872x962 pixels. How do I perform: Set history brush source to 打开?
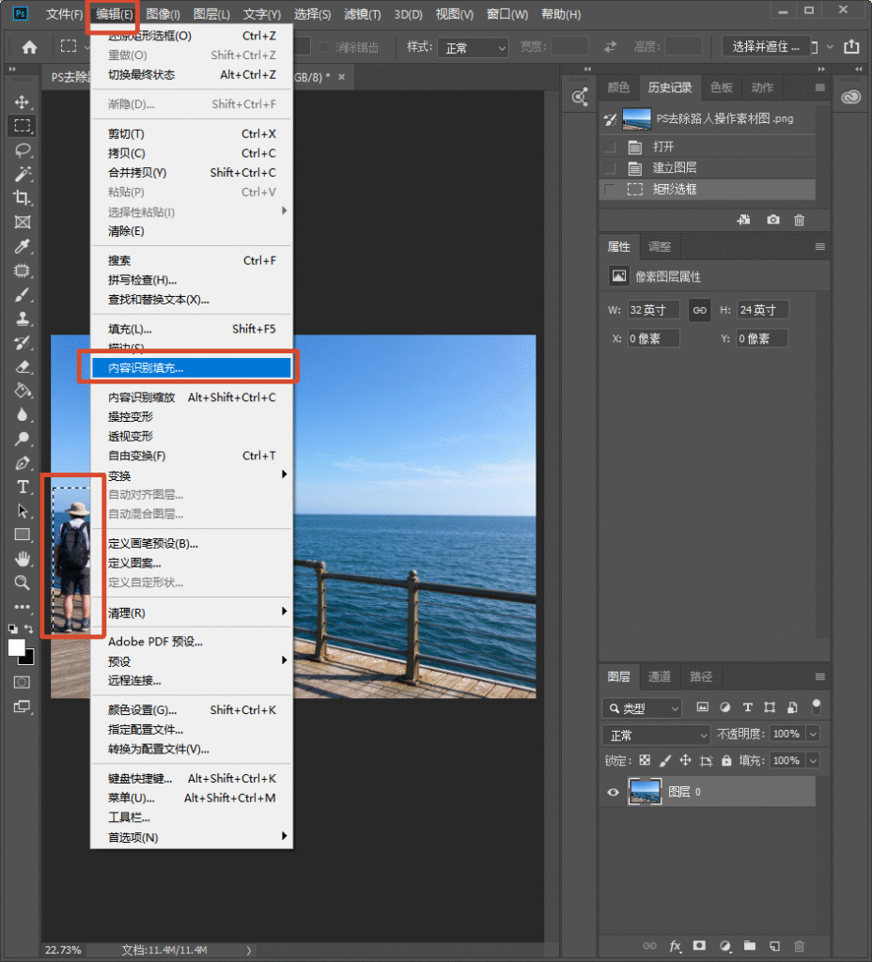[x=610, y=147]
